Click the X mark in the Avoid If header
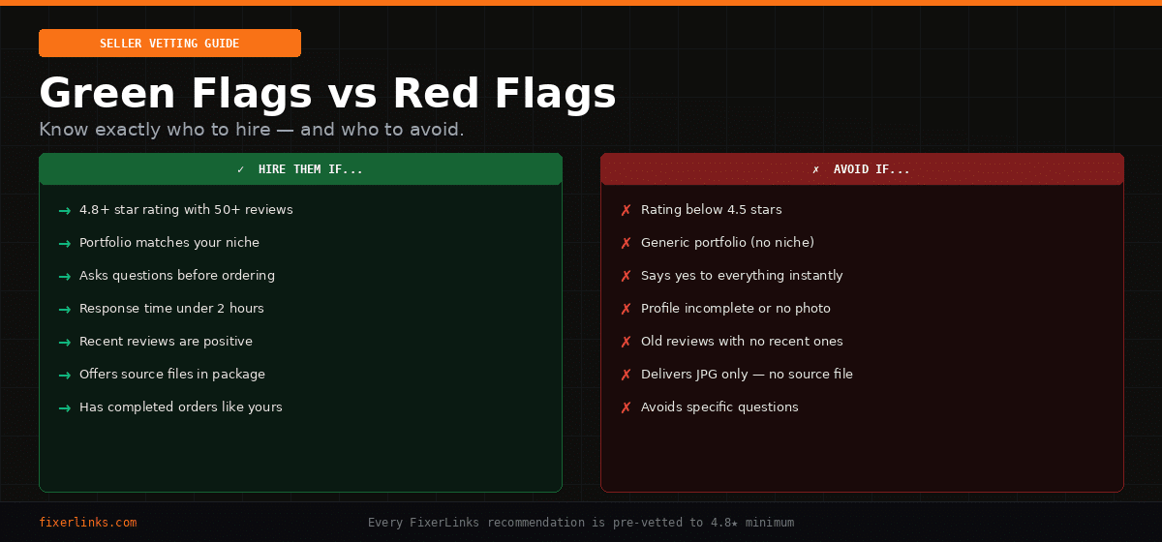This screenshot has height=542, width=1162. 816,169
